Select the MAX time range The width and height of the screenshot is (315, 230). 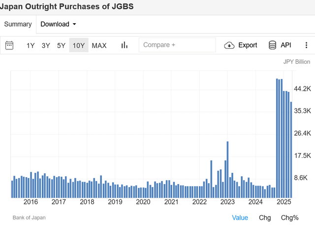coord(99,45)
